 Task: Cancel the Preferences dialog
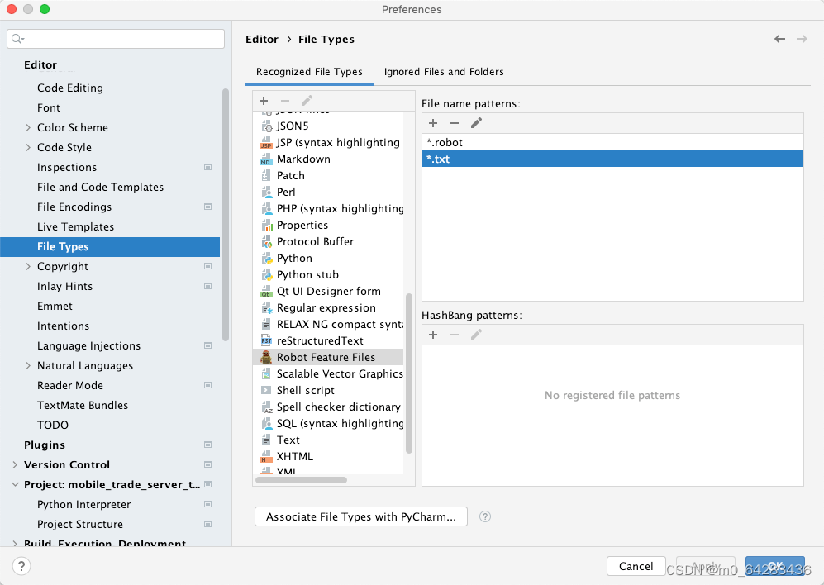(636, 566)
